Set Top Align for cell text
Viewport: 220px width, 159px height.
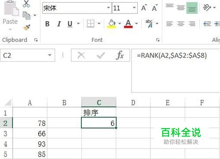click(169, 6)
